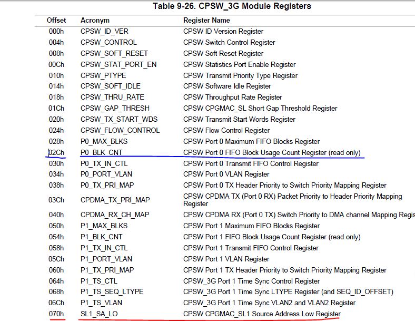Select the 'Acronym' column header
The width and height of the screenshot is (415, 321).
coord(95,21)
